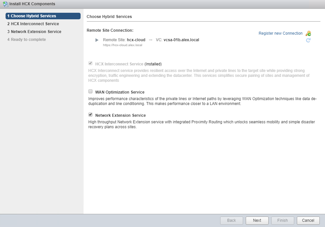
Task: Select step 4 Ready to complete
Action: click(27, 40)
